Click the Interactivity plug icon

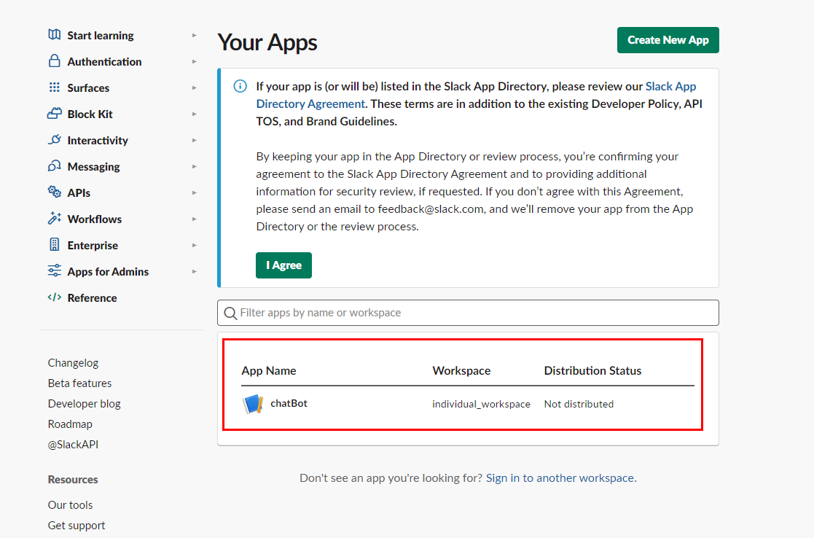pos(54,140)
